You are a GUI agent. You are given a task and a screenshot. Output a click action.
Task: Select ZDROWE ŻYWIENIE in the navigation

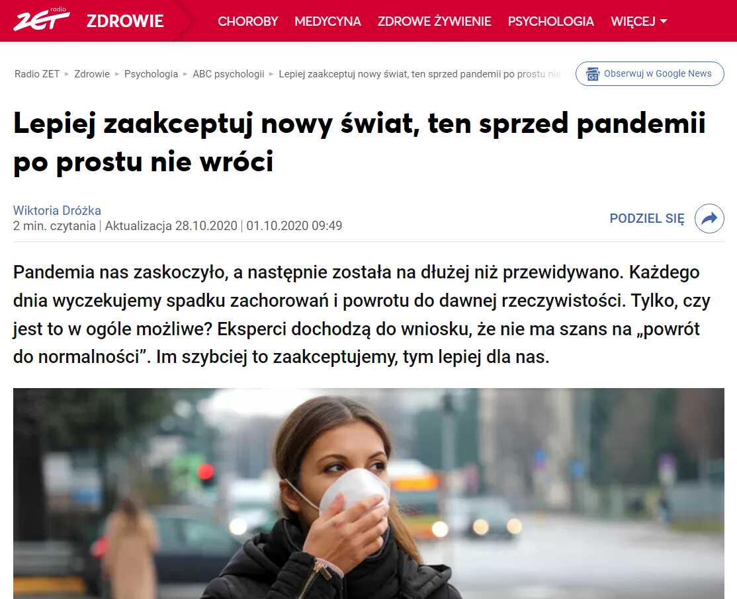coord(434,21)
